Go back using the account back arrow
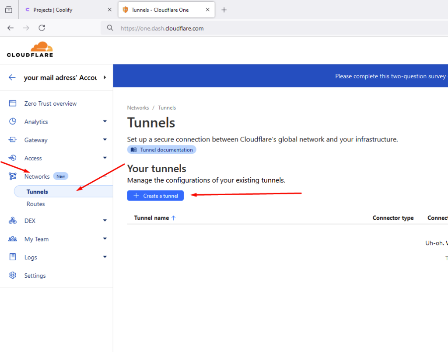Viewport: 448px width, 352px height. [12, 77]
